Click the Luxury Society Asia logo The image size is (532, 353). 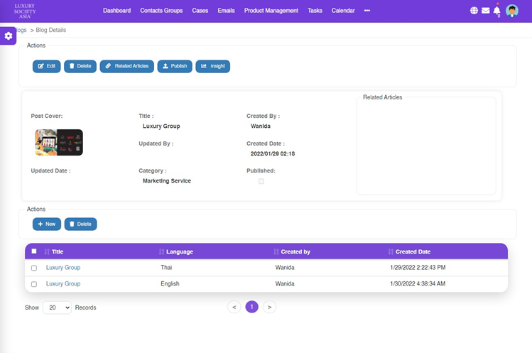tap(25, 11)
